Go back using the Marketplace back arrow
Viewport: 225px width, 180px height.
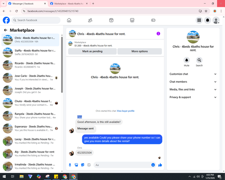coord(5,30)
